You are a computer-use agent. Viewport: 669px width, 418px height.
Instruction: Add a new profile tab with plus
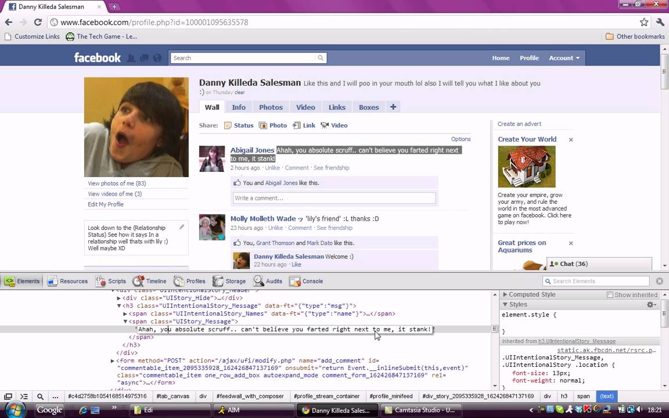click(393, 107)
